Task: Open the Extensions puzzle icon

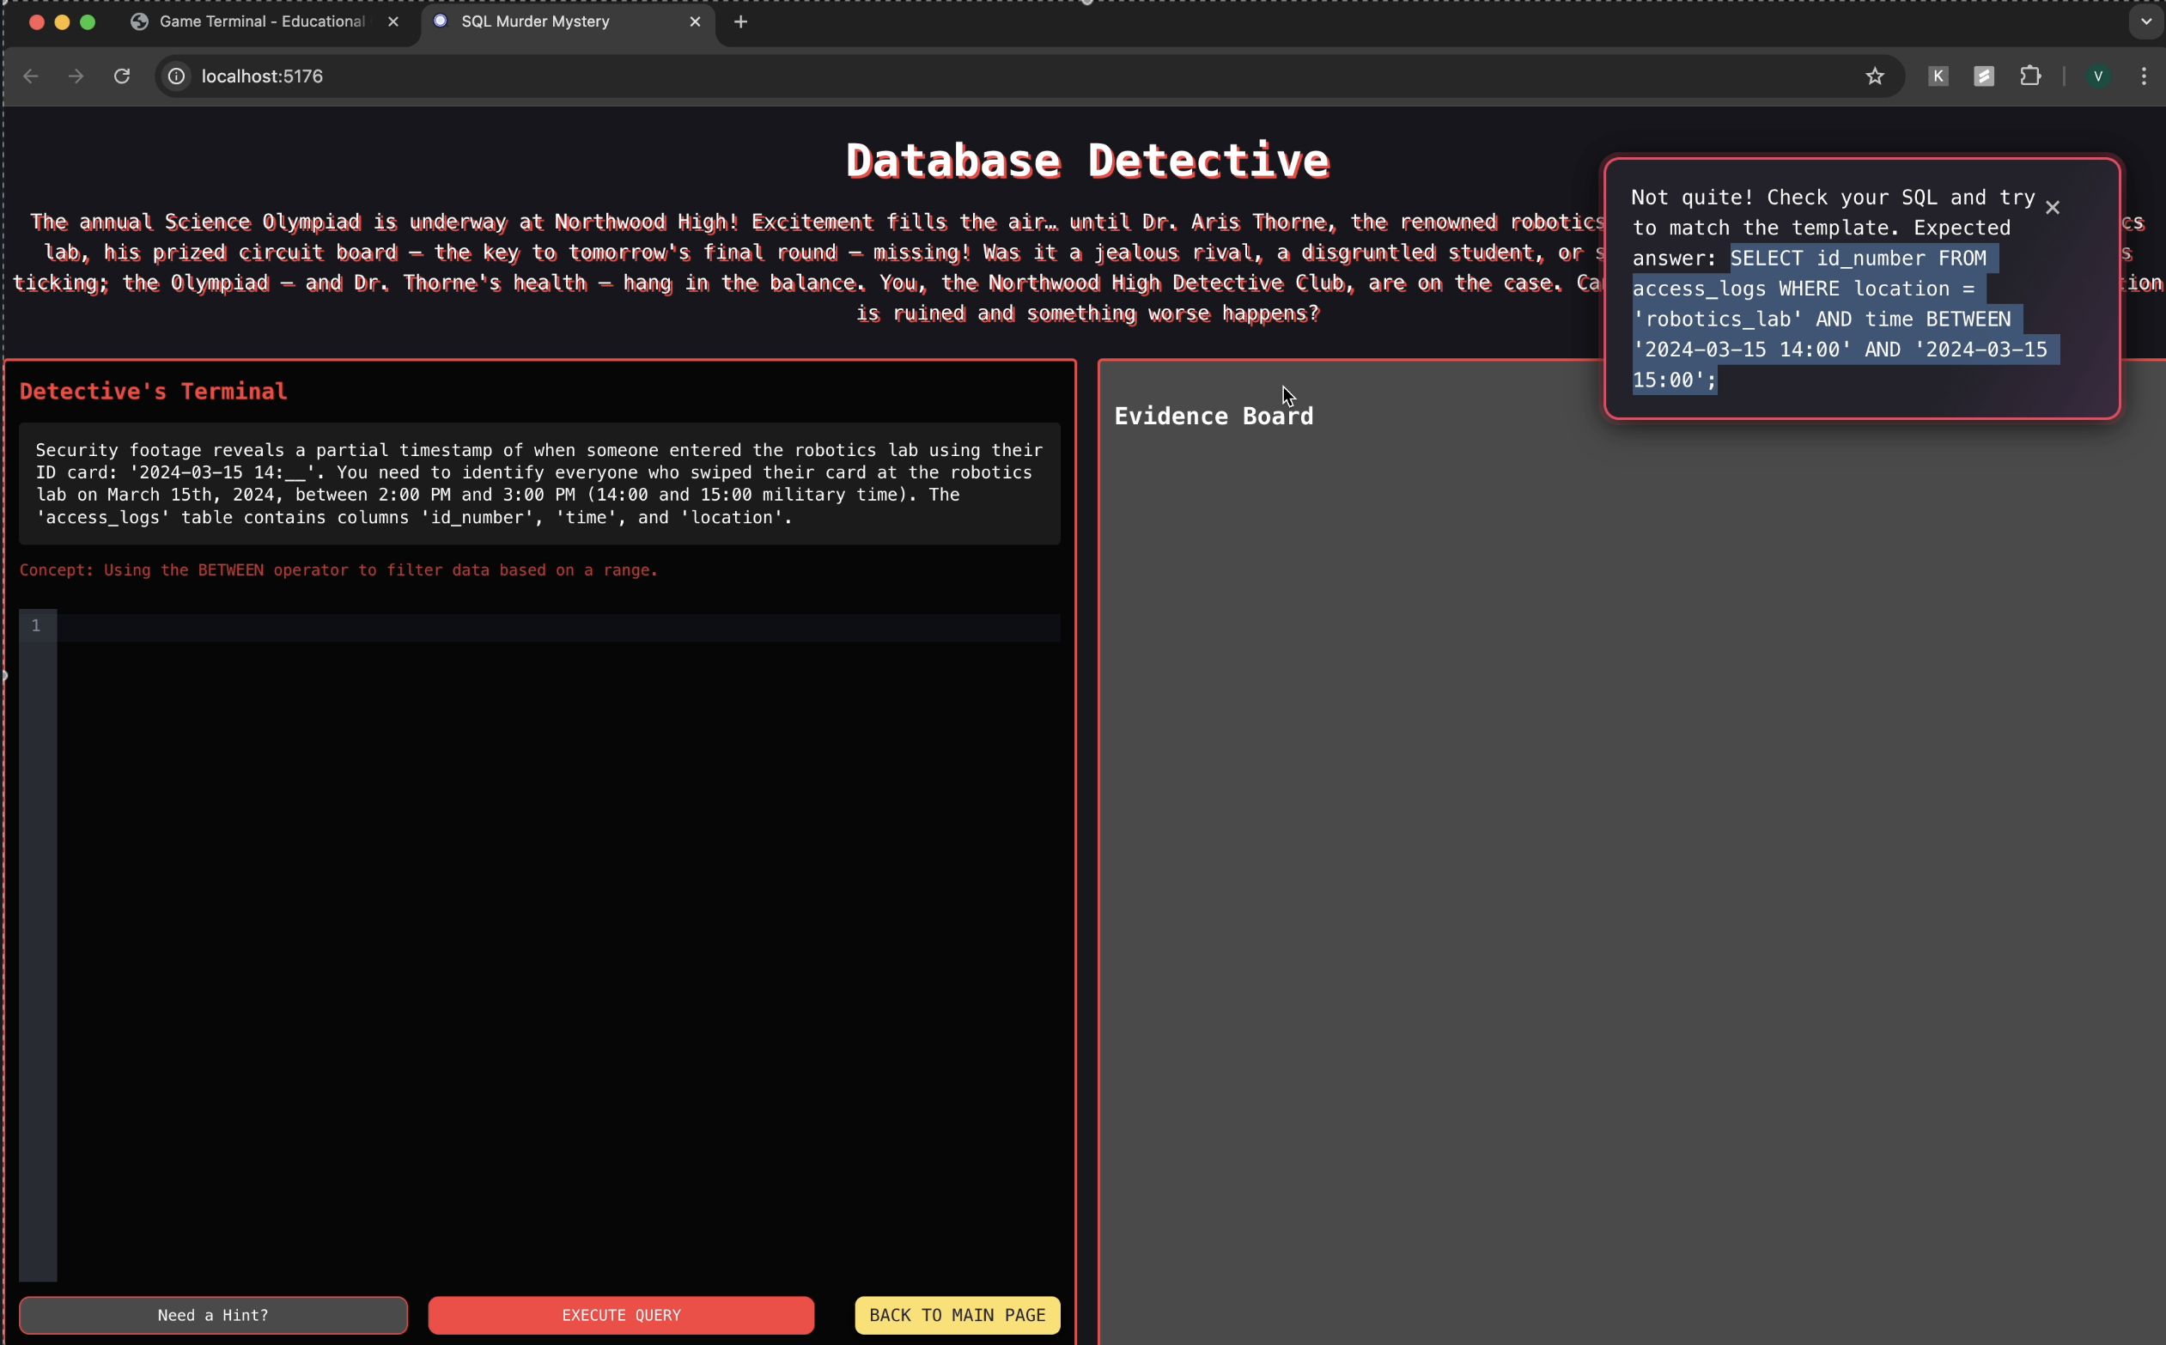Action: (2030, 76)
